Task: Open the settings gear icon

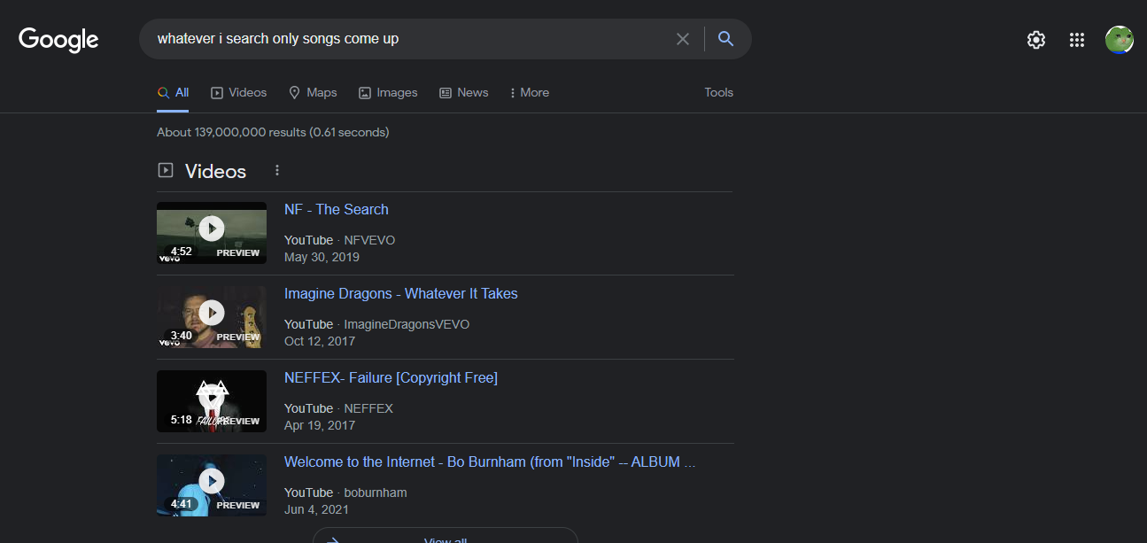Action: coord(1035,40)
